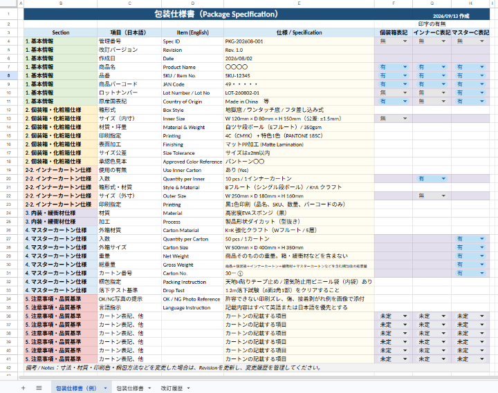Select cell PKG-202608-001
The image size is (498, 393).
[299, 41]
